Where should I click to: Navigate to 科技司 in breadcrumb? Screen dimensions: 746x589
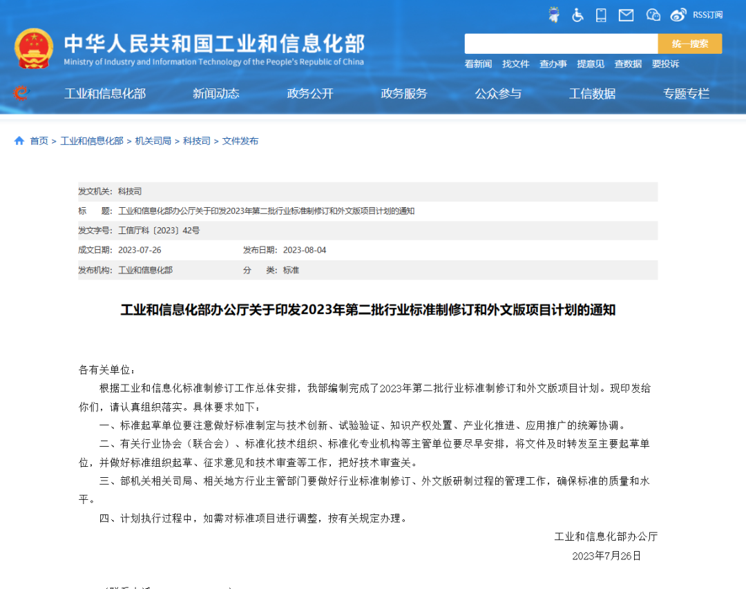(x=196, y=141)
